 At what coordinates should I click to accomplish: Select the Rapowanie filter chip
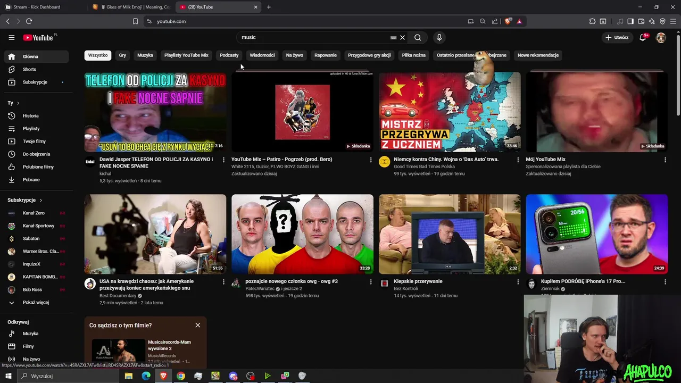(x=326, y=55)
